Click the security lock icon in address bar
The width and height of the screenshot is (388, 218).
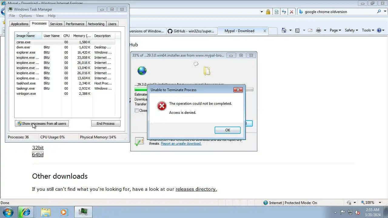click(268, 12)
